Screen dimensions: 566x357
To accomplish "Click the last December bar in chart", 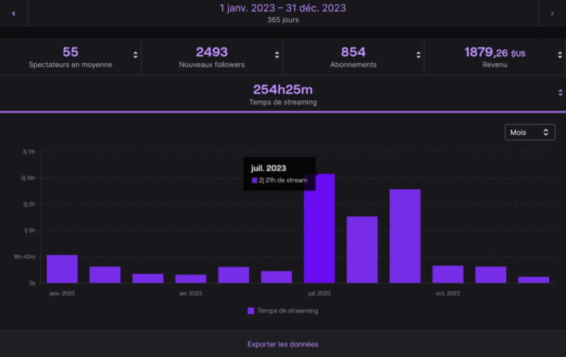I will coord(534,279).
